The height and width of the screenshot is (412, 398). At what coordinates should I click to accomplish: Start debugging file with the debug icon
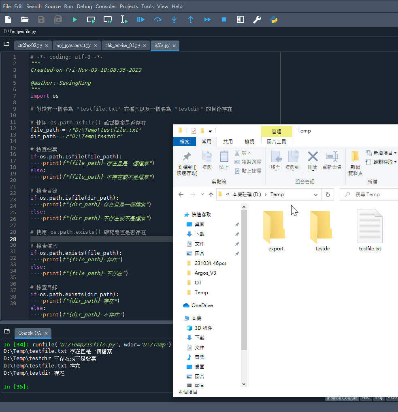click(x=141, y=19)
